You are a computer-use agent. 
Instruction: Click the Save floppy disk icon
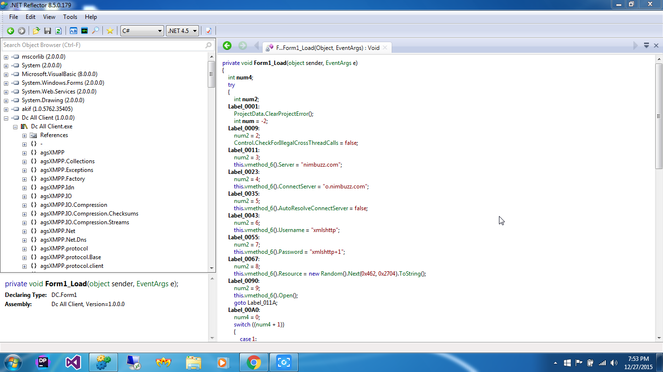(x=48, y=31)
